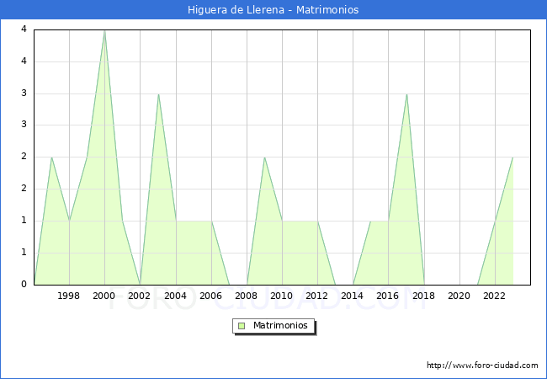Select the 1998 x-axis year label
Screen dimensions: 547x379
69,296
